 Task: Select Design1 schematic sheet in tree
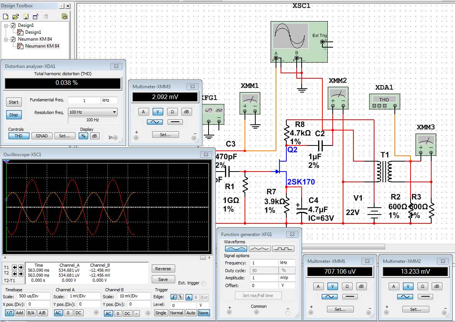(33, 32)
